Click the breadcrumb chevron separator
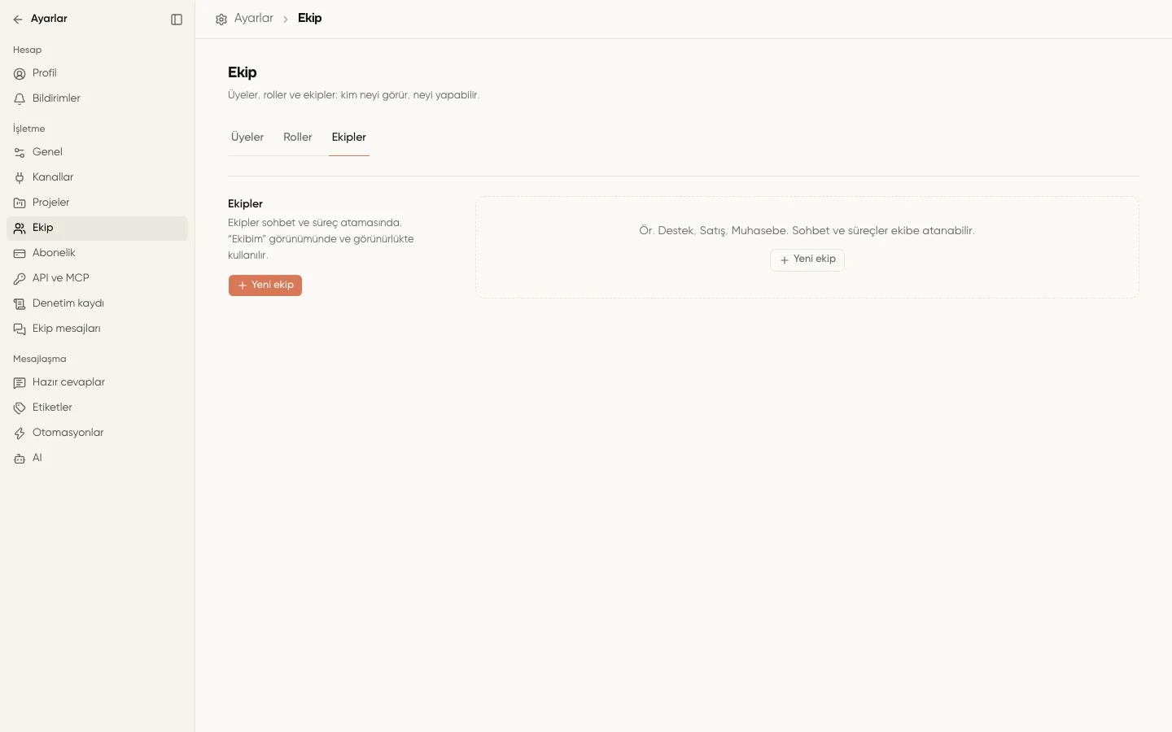 [286, 19]
